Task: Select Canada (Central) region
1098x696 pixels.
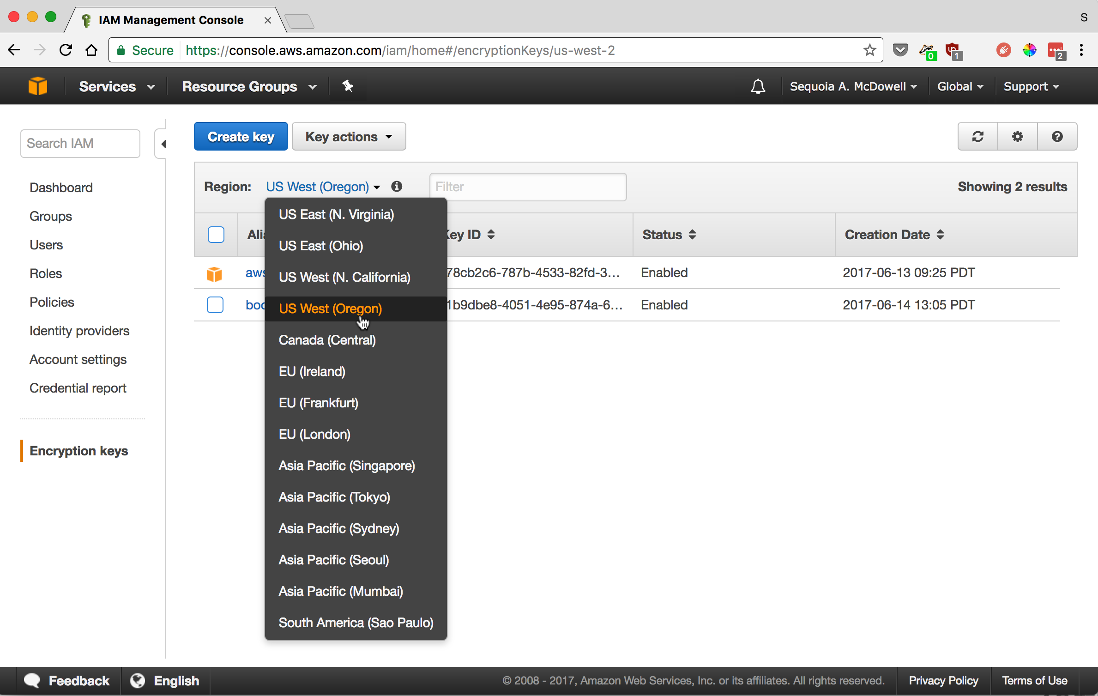Action: point(356,340)
